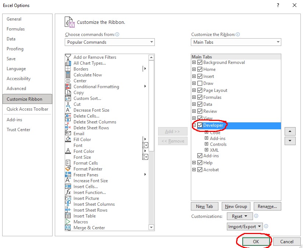Open the Choose commands from dropdown
303x248 pixels.
tap(110, 42)
